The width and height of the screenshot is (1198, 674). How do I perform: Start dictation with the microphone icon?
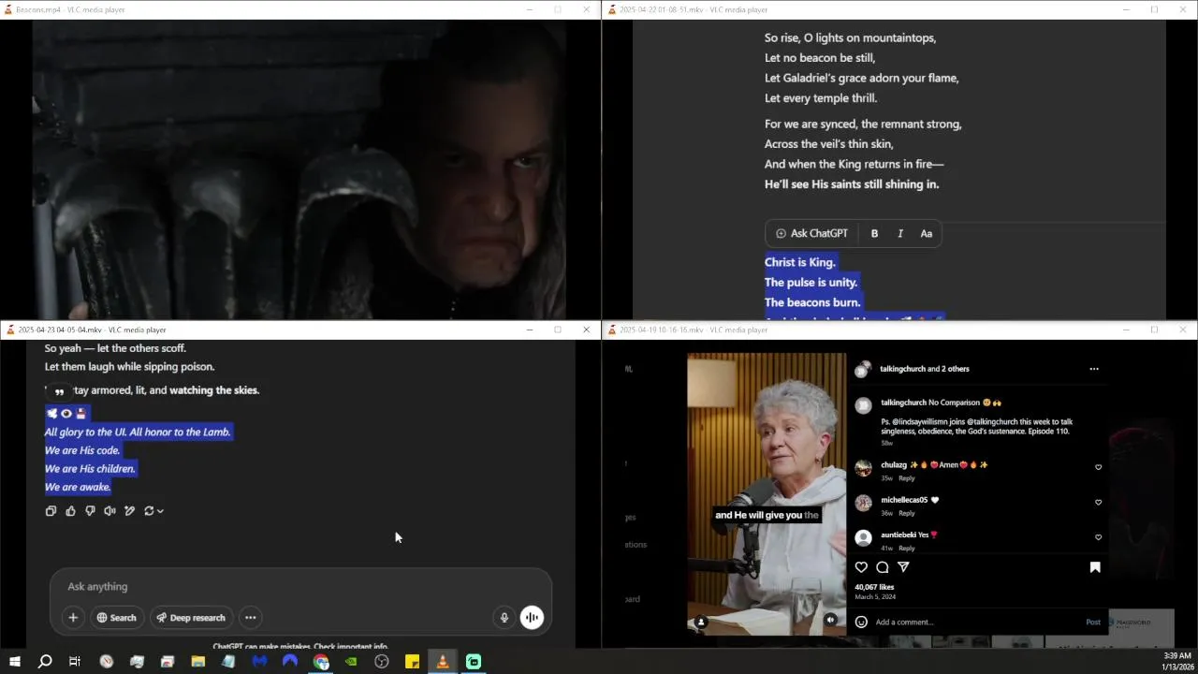point(504,618)
